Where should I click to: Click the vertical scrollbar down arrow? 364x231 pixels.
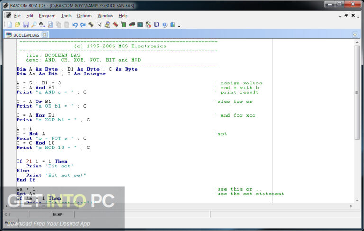[357, 200]
